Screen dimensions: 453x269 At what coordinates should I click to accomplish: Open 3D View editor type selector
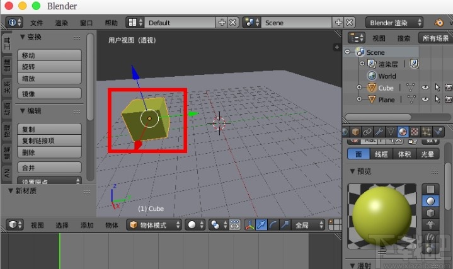point(14,224)
